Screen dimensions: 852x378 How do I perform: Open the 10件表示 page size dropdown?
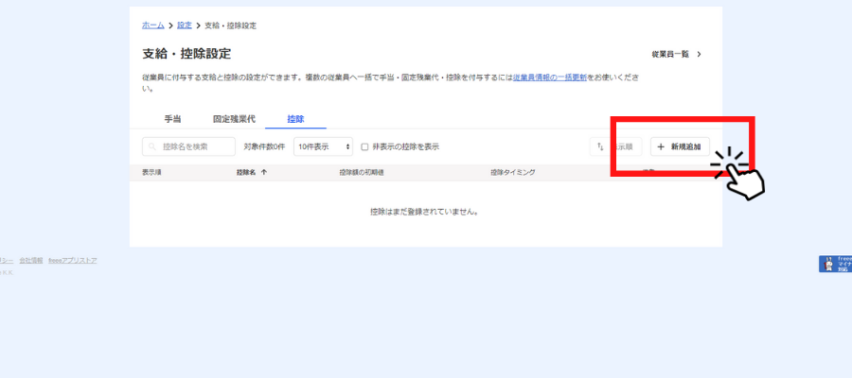[323, 147]
